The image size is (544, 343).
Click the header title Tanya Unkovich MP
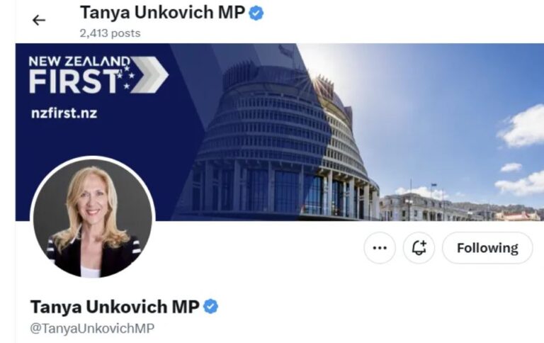162,13
